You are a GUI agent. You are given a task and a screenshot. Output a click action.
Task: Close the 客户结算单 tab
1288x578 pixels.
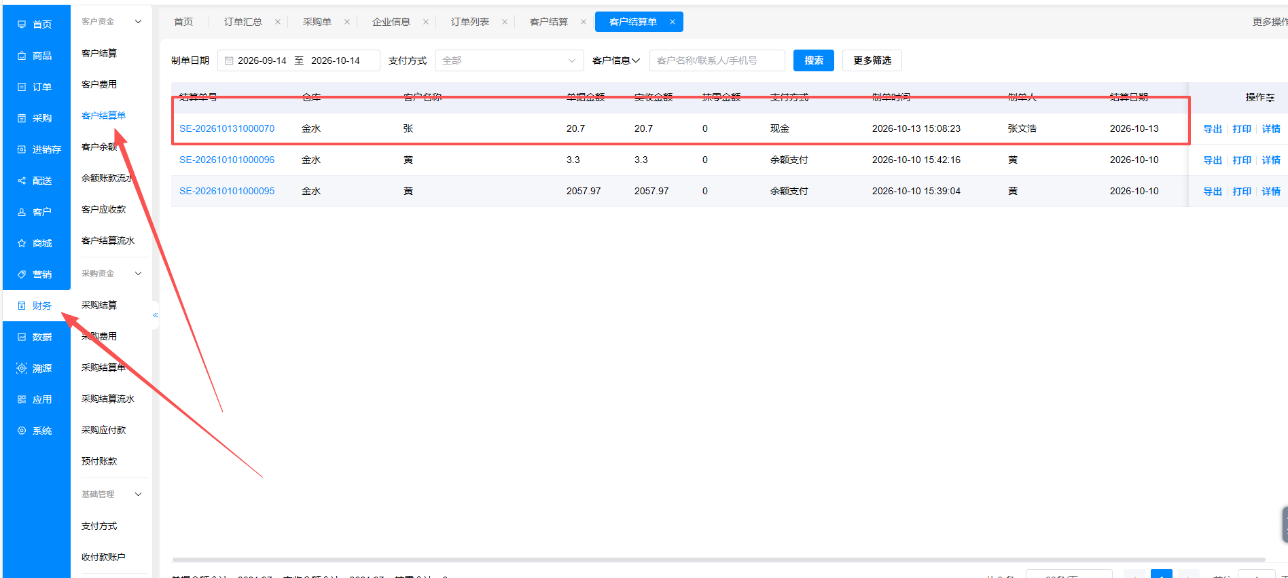[673, 22]
